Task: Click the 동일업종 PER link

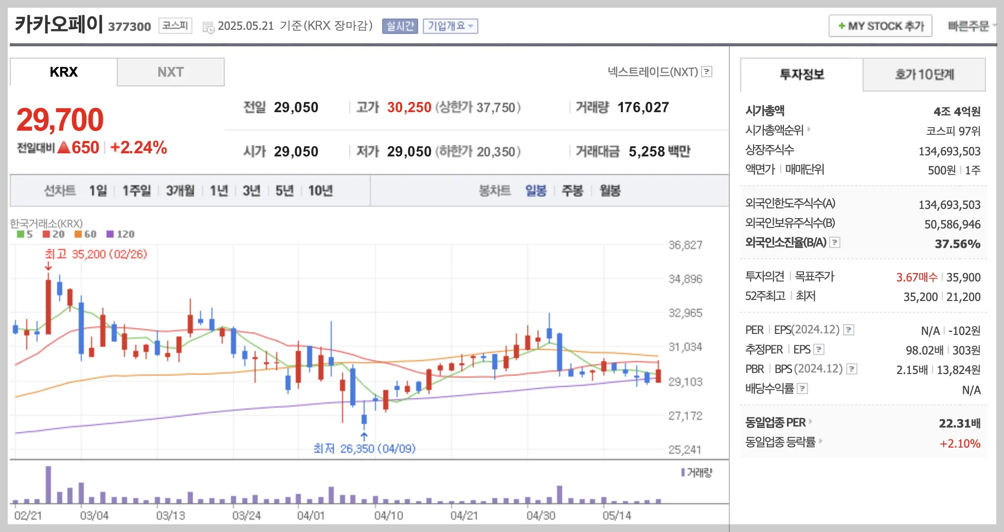Action: [776, 422]
